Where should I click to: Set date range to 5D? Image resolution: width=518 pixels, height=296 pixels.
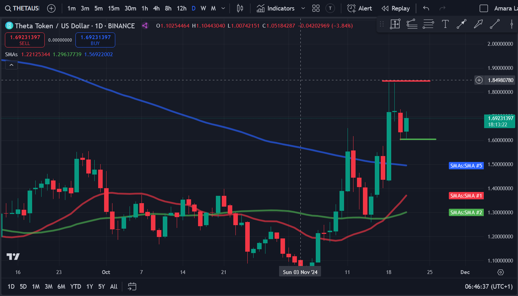coord(23,287)
